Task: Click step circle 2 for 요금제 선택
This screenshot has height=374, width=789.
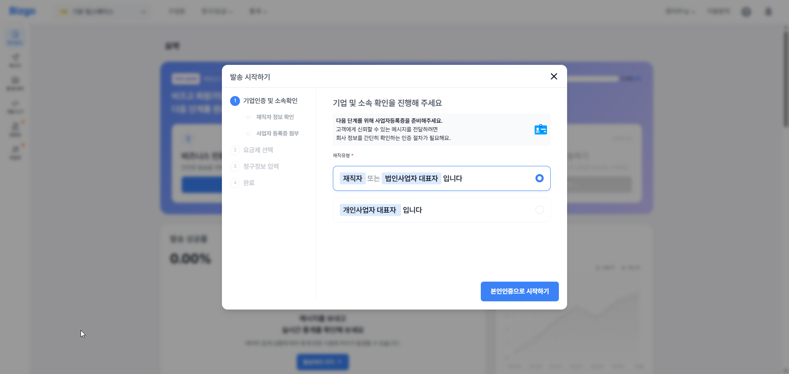Action: (235, 150)
